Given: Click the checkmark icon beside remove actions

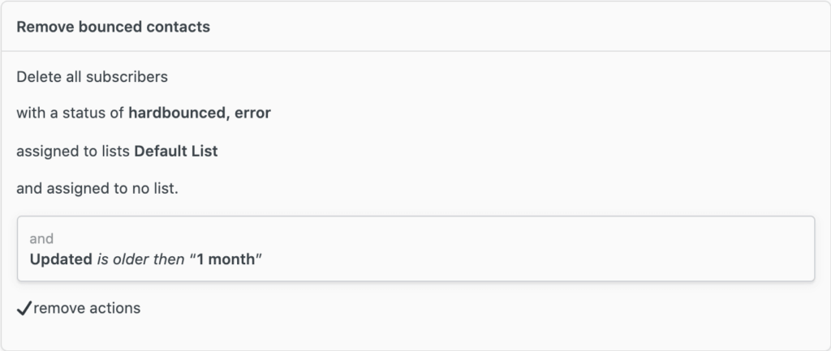Looking at the screenshot, I should [24, 308].
